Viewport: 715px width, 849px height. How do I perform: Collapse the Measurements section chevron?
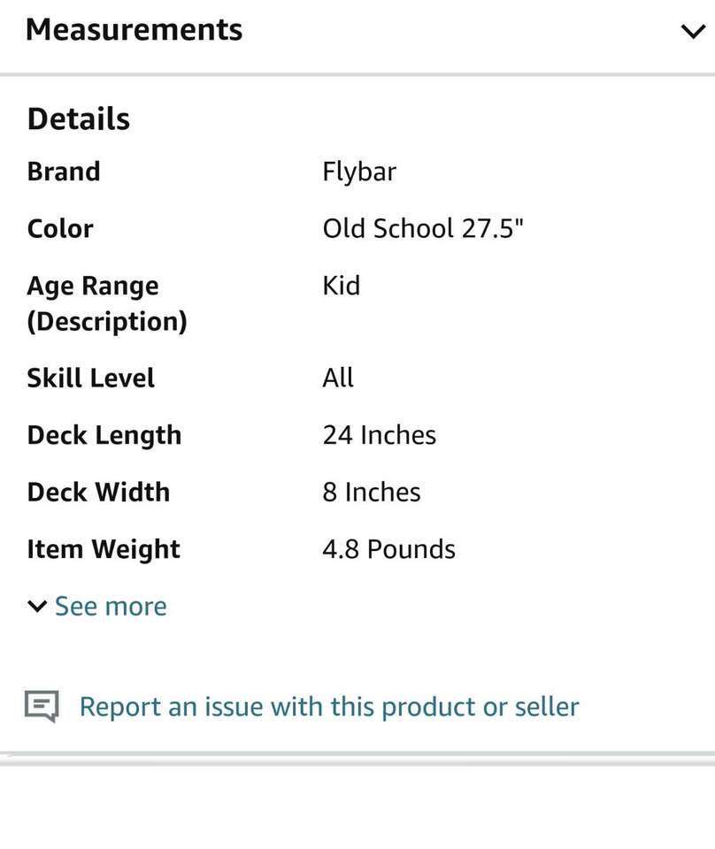tap(692, 32)
